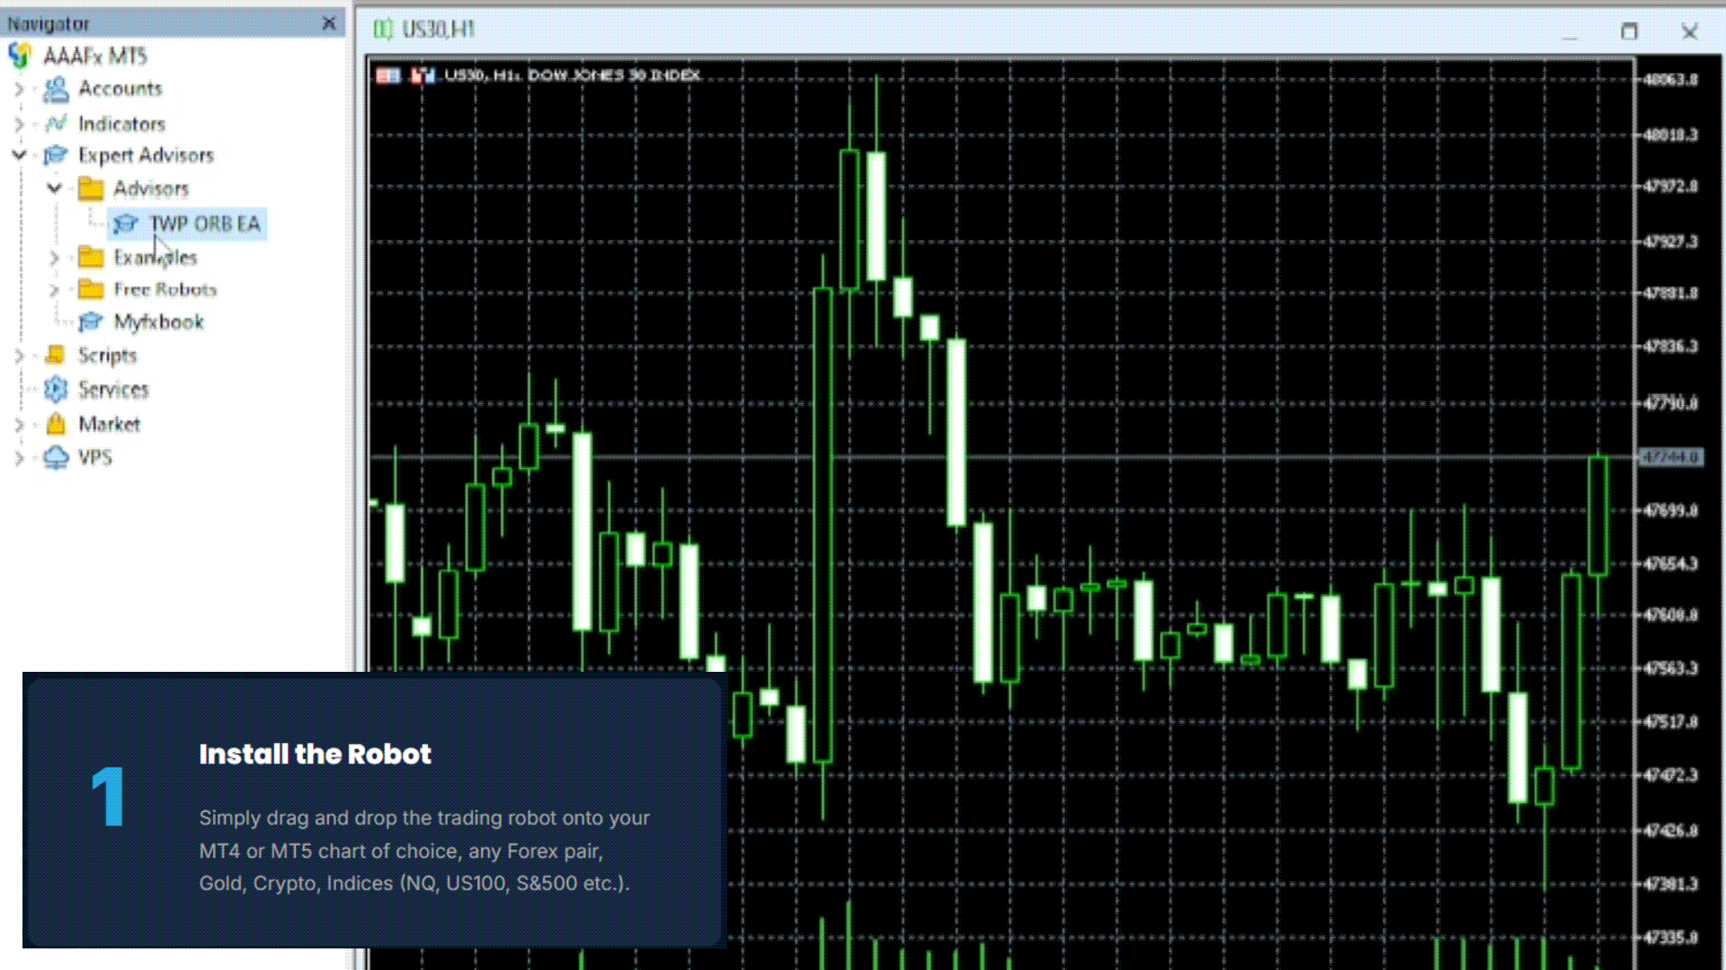Expand the Free Robots folder

54,289
